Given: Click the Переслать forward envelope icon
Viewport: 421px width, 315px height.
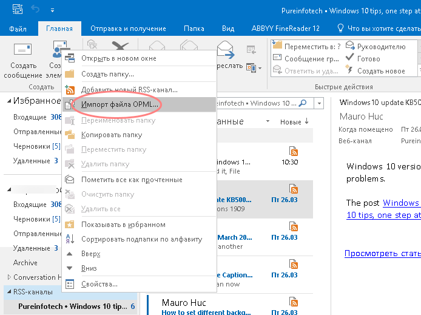Looking at the screenshot, I should 225,50.
